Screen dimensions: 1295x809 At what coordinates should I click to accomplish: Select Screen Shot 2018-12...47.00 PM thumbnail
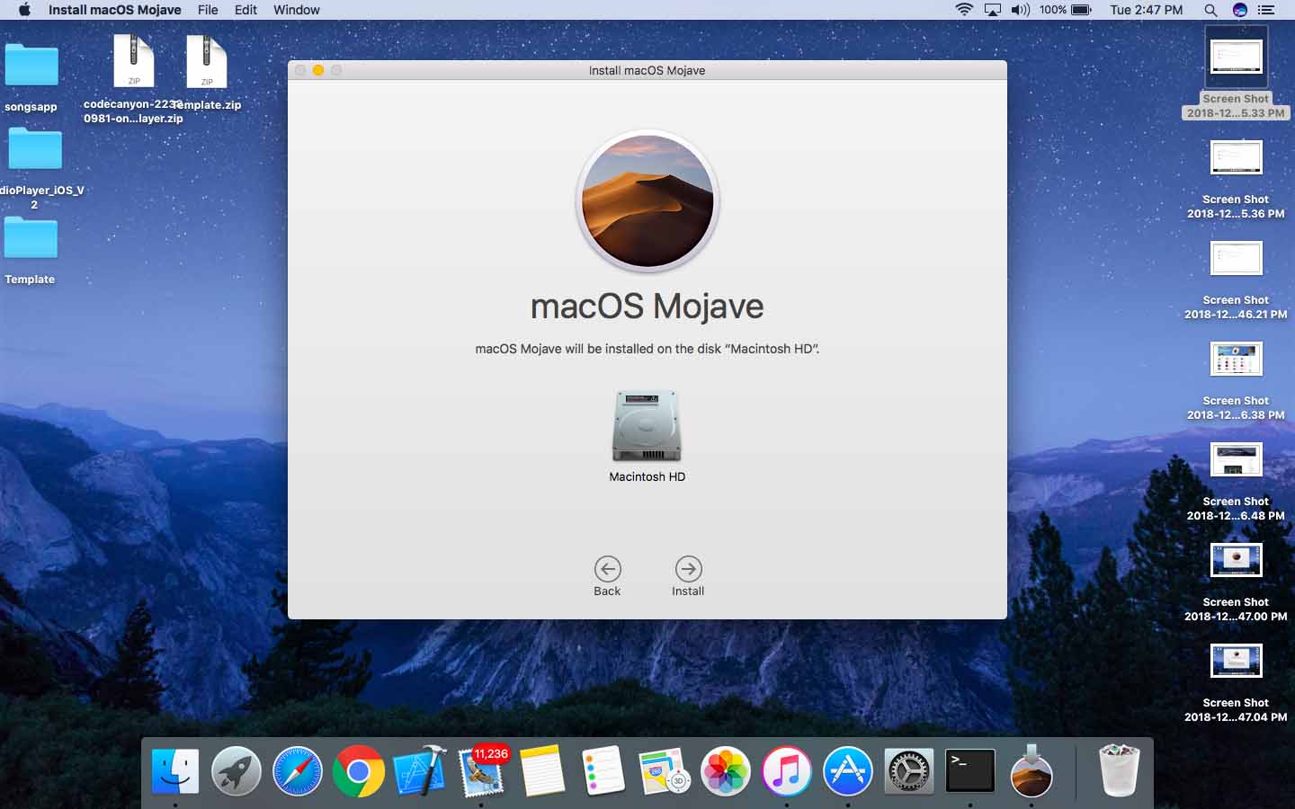(1236, 561)
